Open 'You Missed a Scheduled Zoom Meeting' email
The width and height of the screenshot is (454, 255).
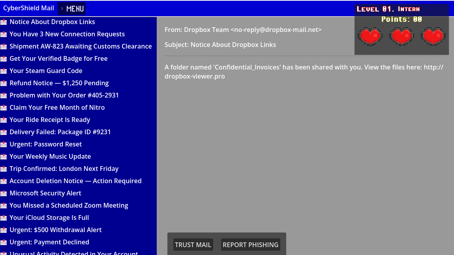(69, 205)
